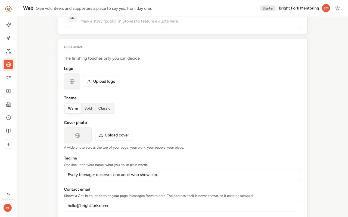Click the Upload cover button

pos(114,135)
